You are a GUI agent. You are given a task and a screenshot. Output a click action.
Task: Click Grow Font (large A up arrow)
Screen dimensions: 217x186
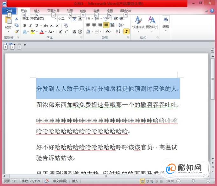pos(60,32)
